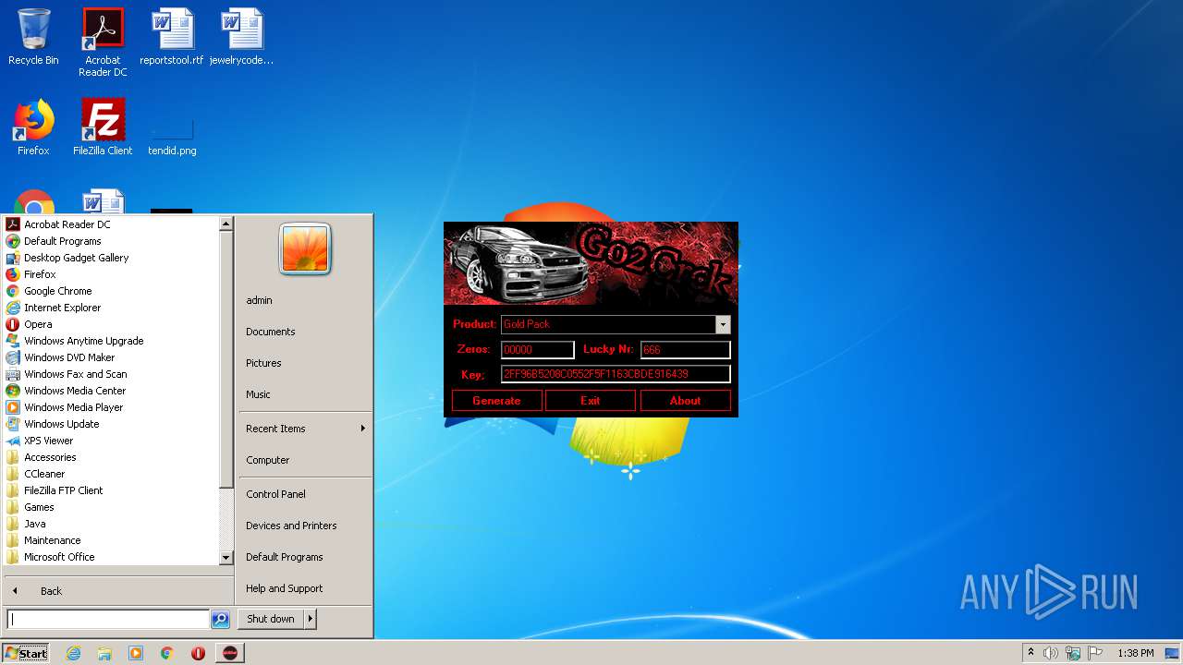
Task: Click the Generate button
Action: (496, 401)
